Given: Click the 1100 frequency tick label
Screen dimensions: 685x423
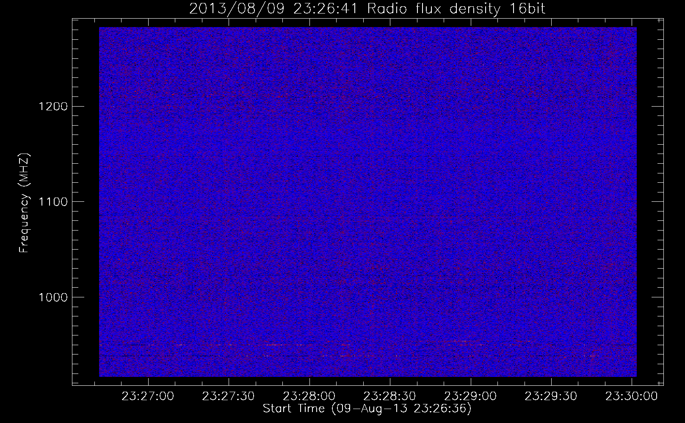Looking at the screenshot, I should [52, 202].
